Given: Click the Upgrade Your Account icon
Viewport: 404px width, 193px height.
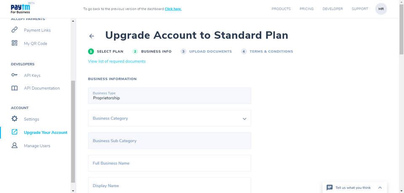Looking at the screenshot, I should (x=15, y=132).
